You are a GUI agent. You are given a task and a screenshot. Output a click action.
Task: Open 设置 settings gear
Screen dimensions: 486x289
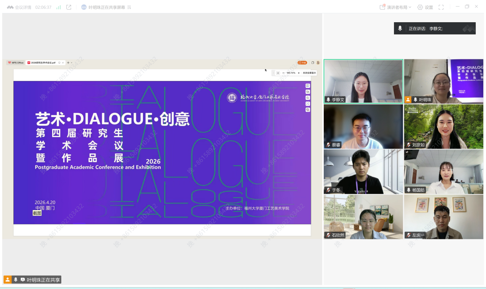[x=425, y=7]
